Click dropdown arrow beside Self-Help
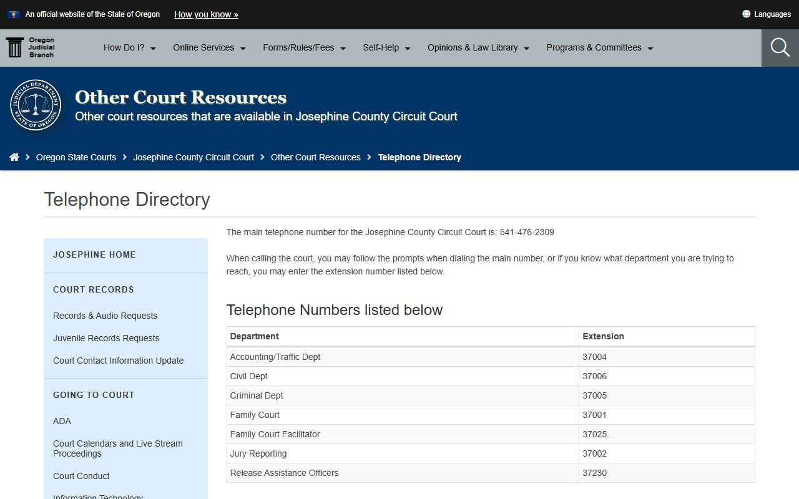Screen dimensions: 799x499 408,48
